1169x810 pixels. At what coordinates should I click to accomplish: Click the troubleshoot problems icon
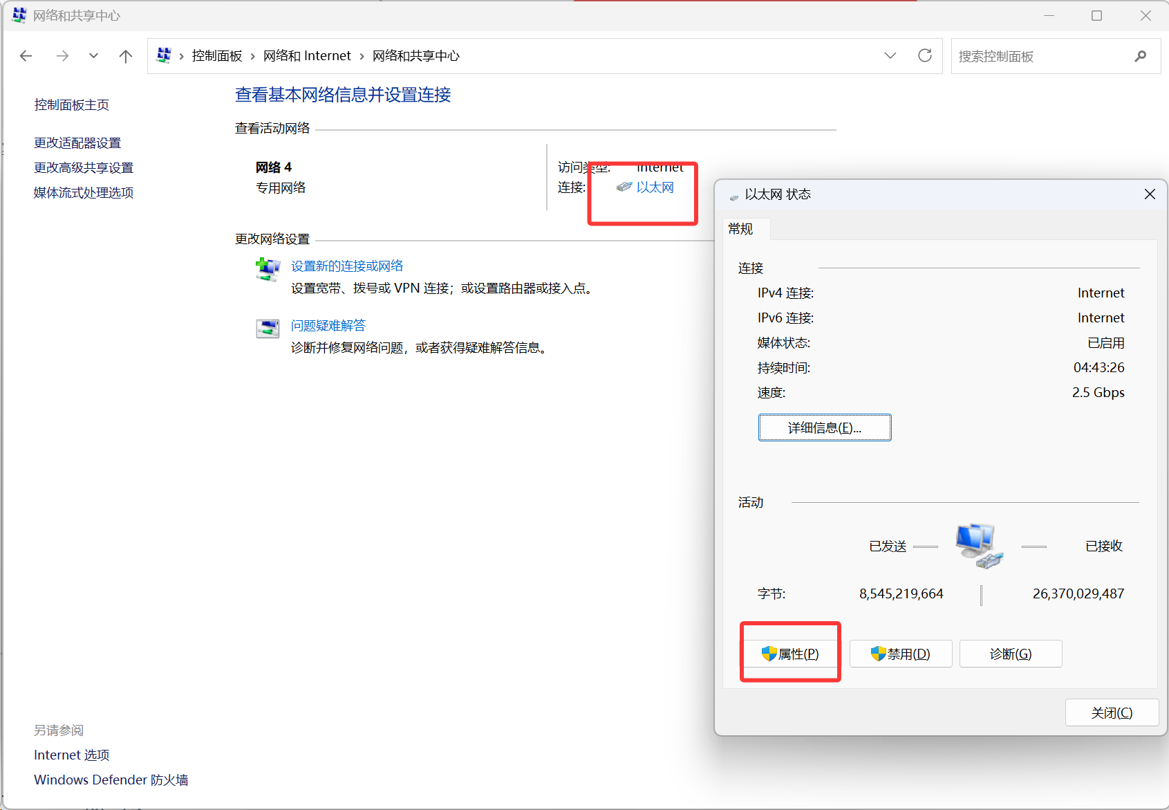pyautogui.click(x=268, y=329)
